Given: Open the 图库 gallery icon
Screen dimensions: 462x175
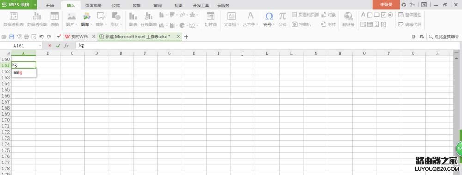Looking at the screenshot, I should [x=86, y=16].
